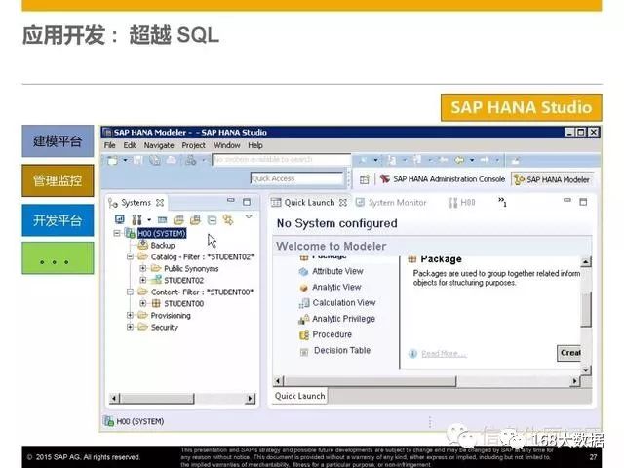Click the Link with Editor icon in Systems toolbar

click(228, 219)
